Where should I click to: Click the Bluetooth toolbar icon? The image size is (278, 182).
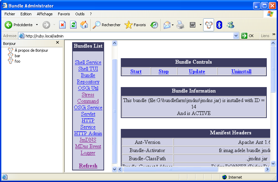pos(219,25)
